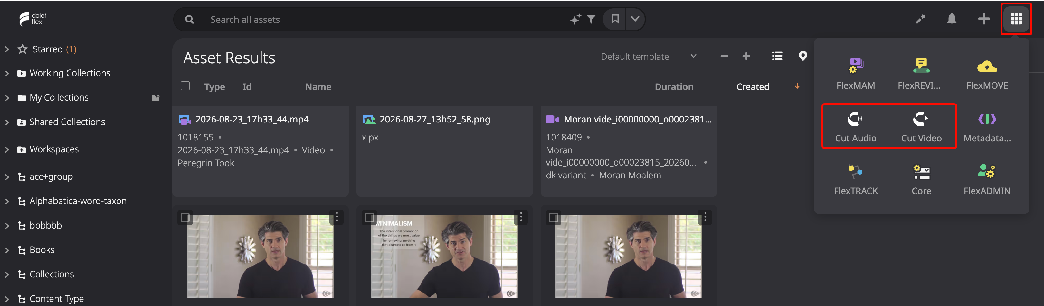Open Default template dropdown
This screenshot has width=1044, height=306.
[649, 56]
